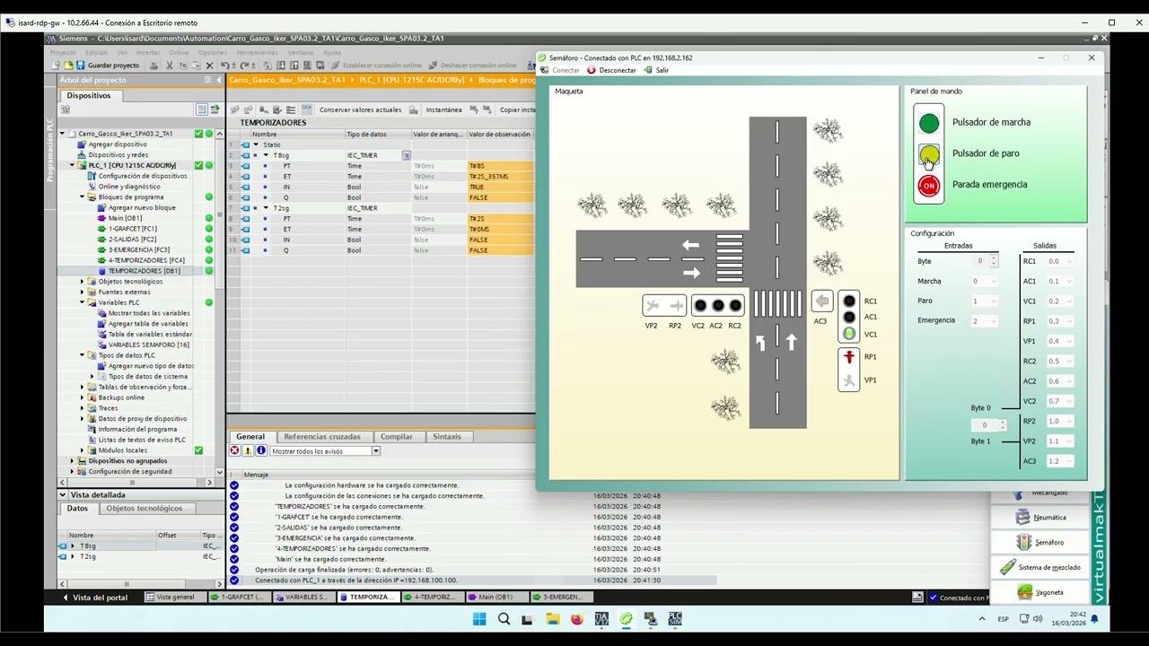This screenshot has width=1149, height=646.
Task: Select Neumática in the side list
Action: point(1041,518)
